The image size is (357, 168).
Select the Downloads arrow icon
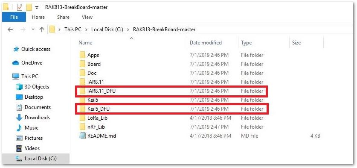tap(19, 118)
